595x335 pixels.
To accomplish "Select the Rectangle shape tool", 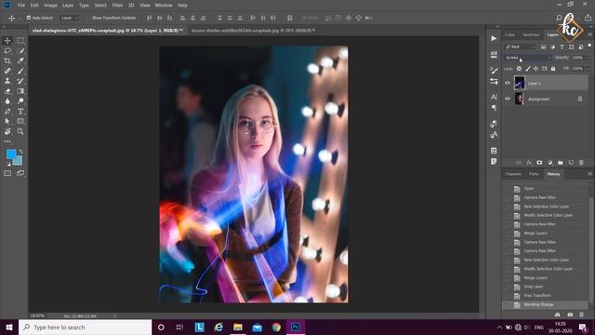I will click(20, 121).
